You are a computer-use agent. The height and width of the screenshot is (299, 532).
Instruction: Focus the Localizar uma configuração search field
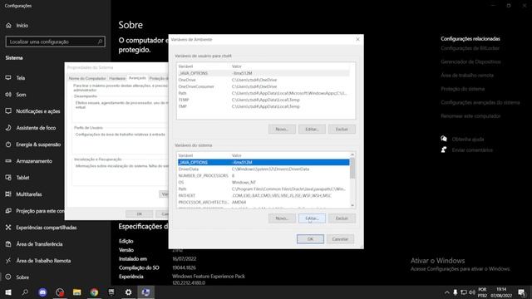tap(56, 42)
